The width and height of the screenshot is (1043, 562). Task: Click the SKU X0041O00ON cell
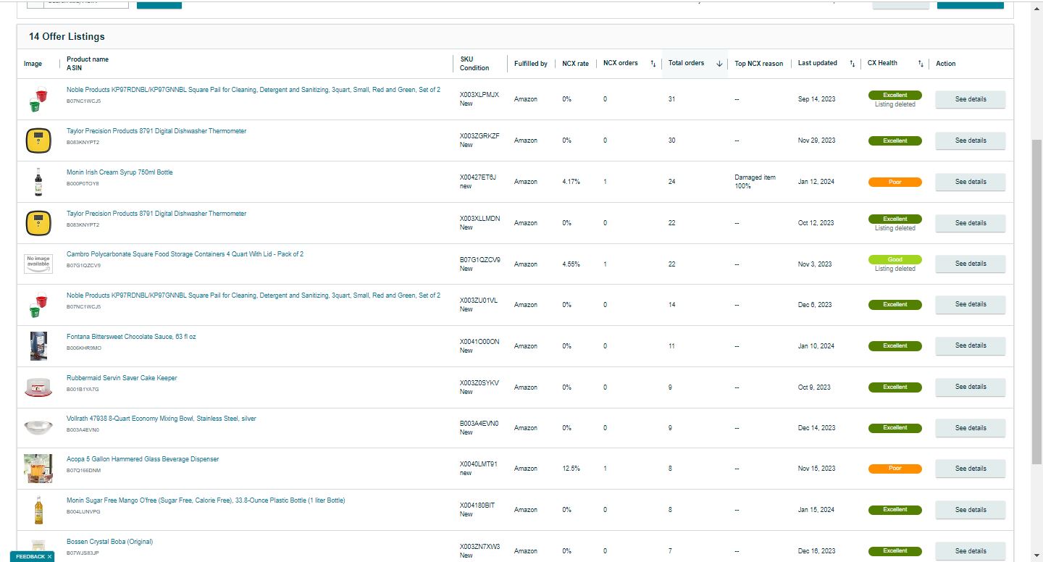tap(479, 342)
